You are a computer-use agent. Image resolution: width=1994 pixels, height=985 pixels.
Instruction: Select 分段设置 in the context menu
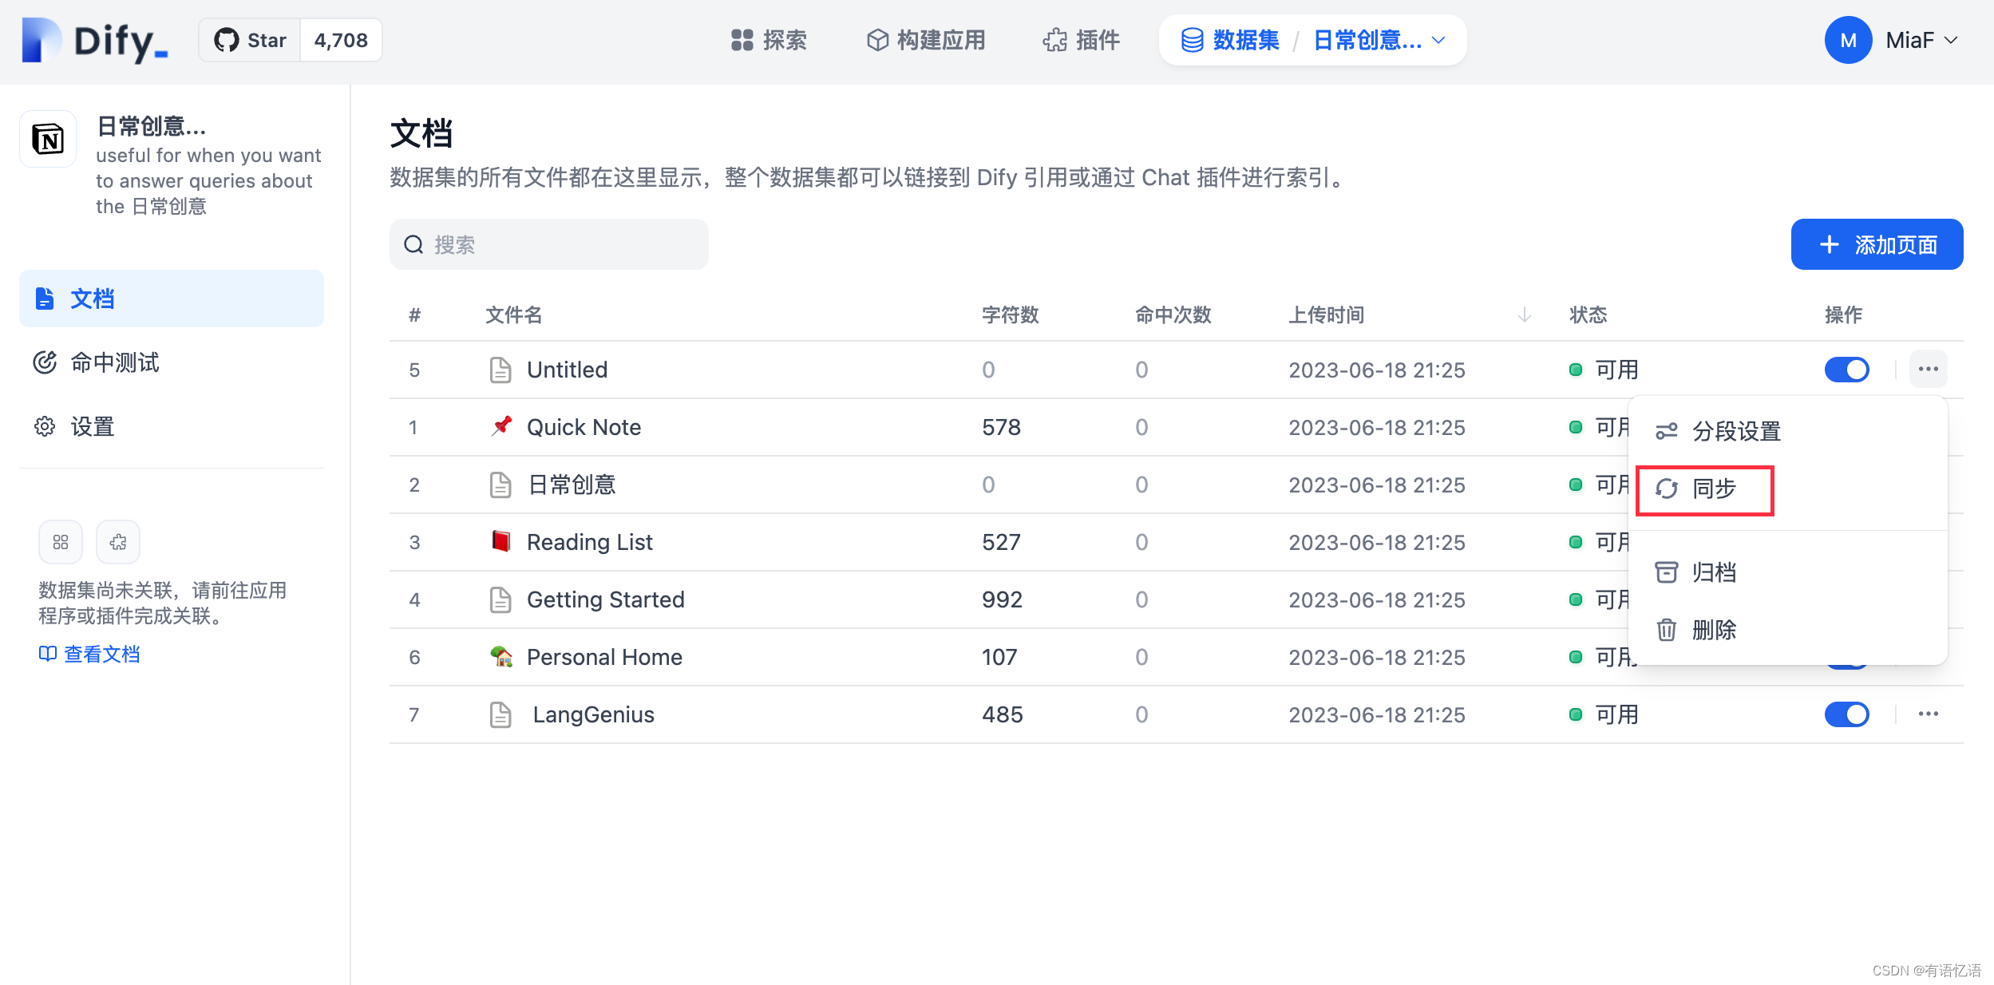[1788, 431]
